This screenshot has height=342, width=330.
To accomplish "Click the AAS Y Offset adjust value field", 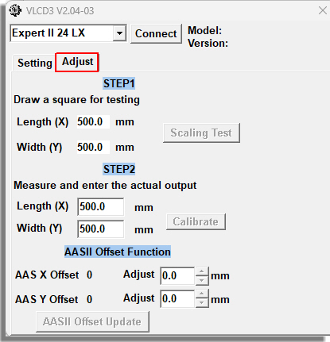I will click(x=177, y=298).
